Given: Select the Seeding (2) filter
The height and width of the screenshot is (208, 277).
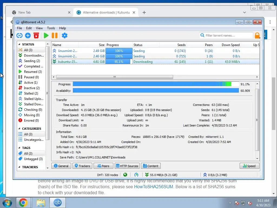Looking at the screenshot, I should point(31,61).
